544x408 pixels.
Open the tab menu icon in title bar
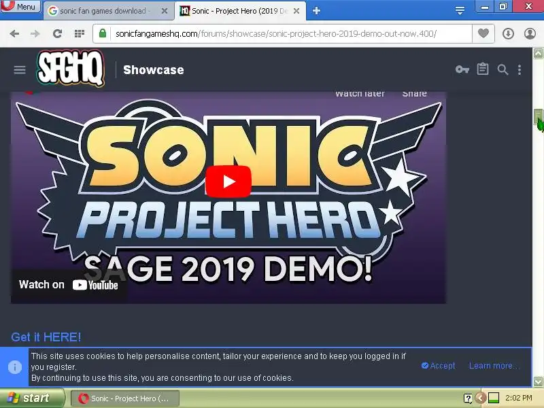coord(460,10)
